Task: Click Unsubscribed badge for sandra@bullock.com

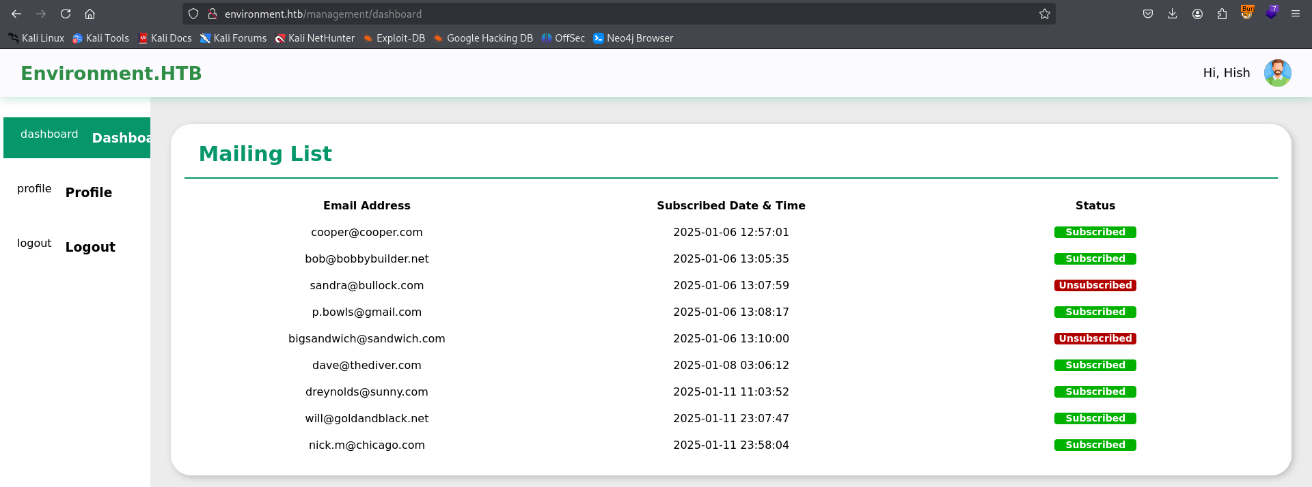Action: (1095, 285)
